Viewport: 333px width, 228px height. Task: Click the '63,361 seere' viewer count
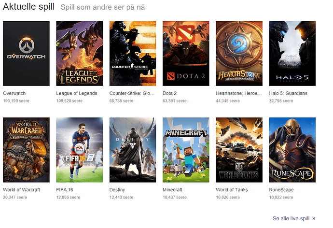point(175,101)
